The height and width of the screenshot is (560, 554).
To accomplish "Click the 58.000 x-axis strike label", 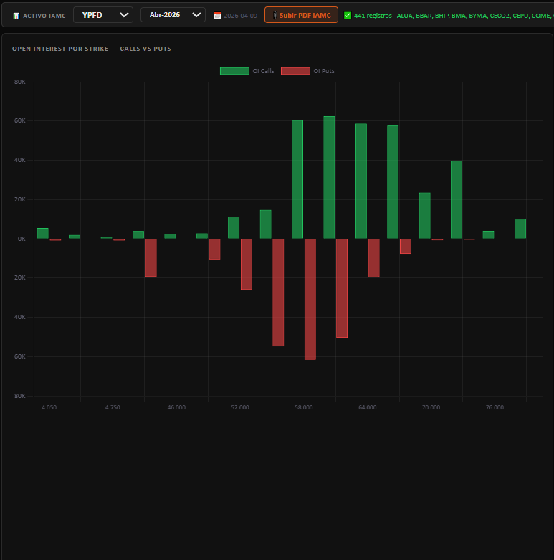I will pos(304,407).
